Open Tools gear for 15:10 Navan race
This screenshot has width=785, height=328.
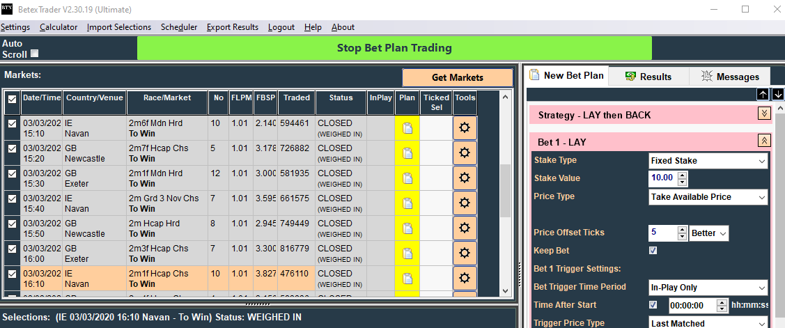(465, 128)
